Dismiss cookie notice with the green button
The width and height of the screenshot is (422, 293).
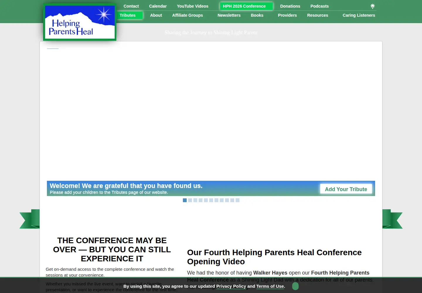pos(295,286)
